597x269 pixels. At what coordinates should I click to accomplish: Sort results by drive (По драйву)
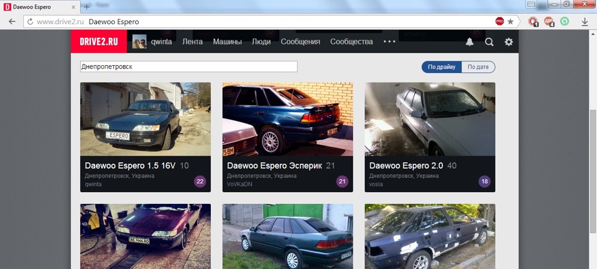[x=442, y=67]
